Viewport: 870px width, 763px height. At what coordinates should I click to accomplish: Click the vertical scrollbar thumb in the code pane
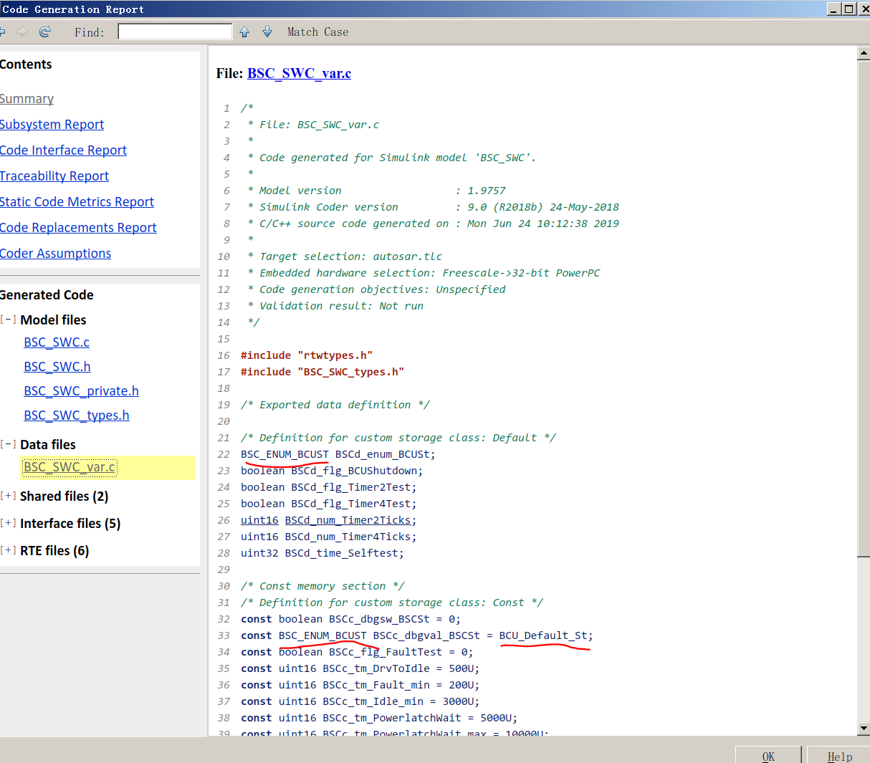point(864,308)
